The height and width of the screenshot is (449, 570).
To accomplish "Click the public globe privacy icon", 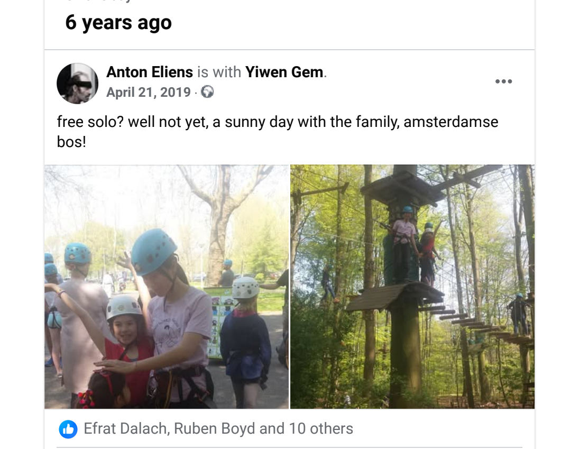I will coord(207,92).
